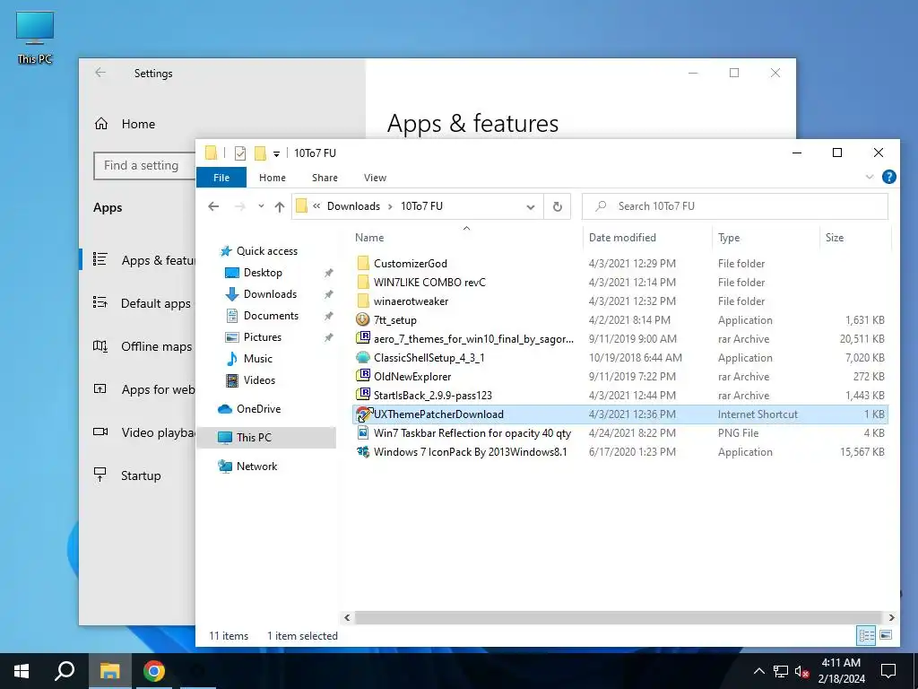Viewport: 918px width, 689px height.
Task: Click the Settings window back arrow
Action: pos(100,73)
